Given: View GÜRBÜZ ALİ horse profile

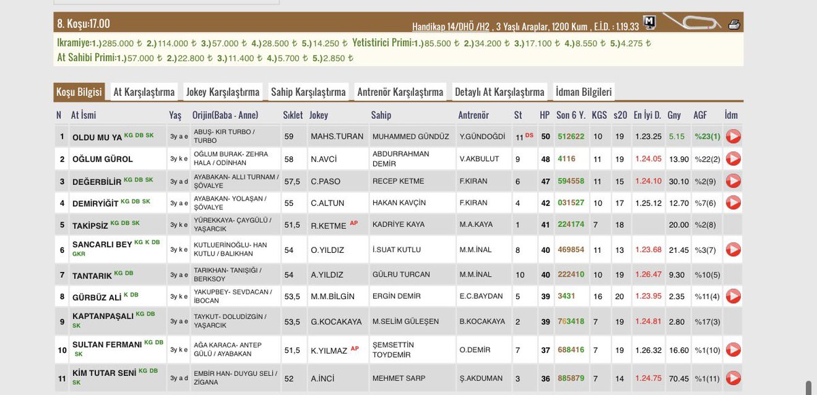Looking at the screenshot, I should (96, 296).
